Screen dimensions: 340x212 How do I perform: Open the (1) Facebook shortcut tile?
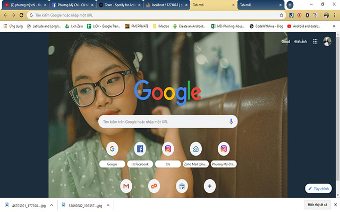coord(140,155)
